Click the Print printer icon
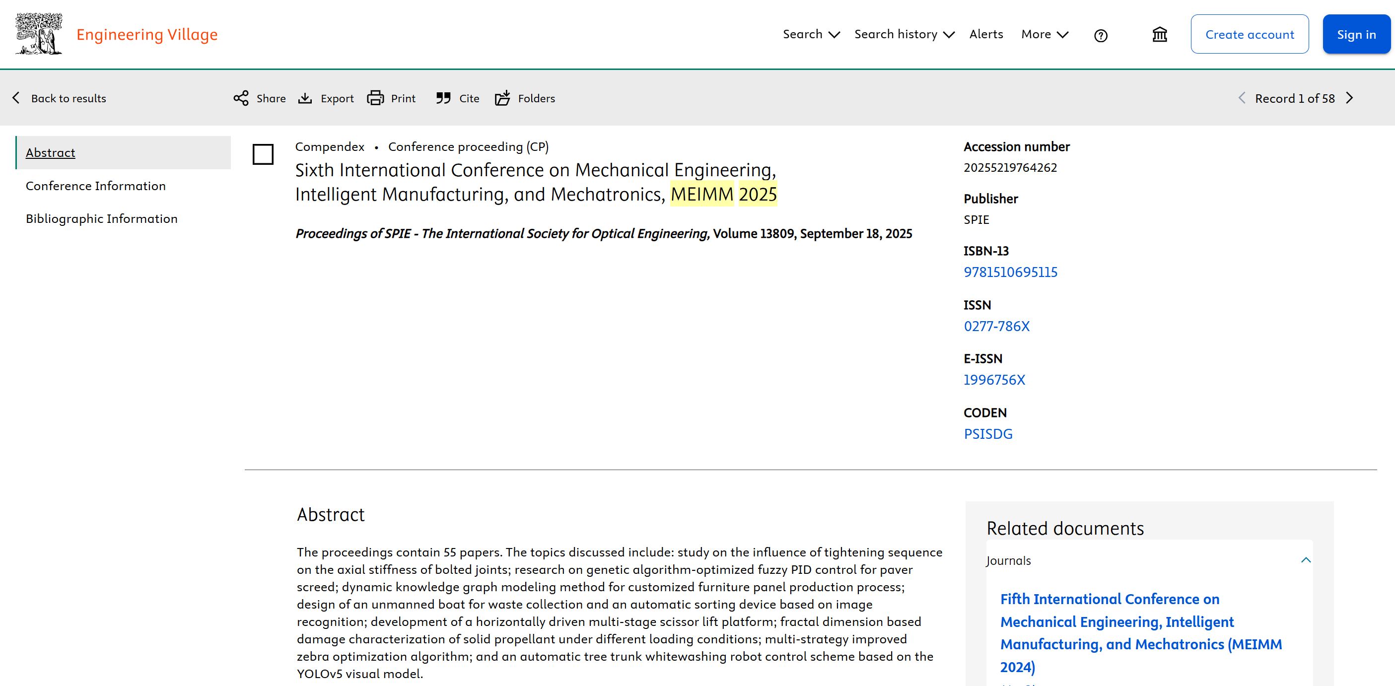 pos(375,98)
